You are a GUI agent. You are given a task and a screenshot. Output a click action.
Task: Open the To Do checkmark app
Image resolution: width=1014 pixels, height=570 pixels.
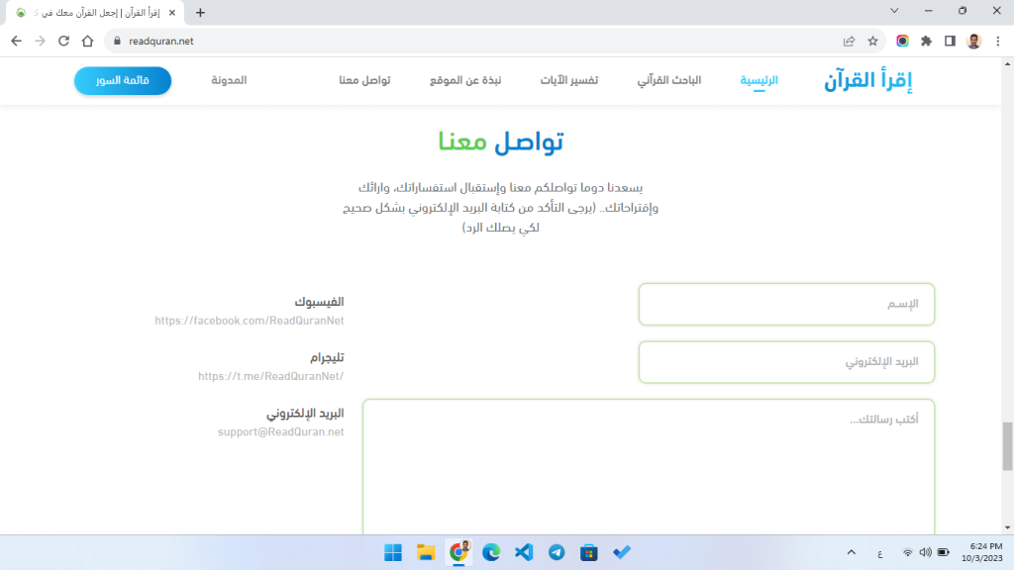[x=622, y=552]
